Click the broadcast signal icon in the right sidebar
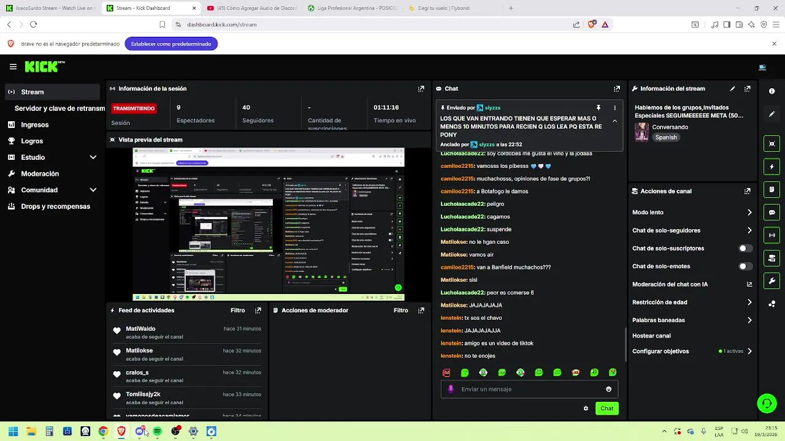Viewport: 785px width, 441px height. pyautogui.click(x=772, y=235)
